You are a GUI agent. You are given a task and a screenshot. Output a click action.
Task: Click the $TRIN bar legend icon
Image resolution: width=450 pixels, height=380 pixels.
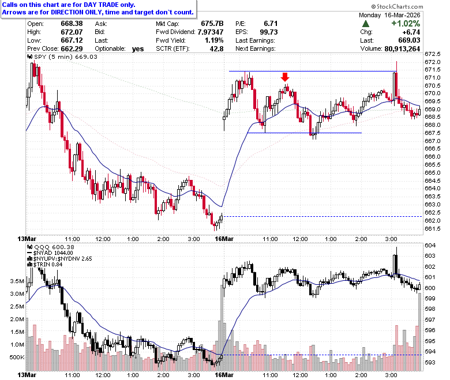coord(29,265)
